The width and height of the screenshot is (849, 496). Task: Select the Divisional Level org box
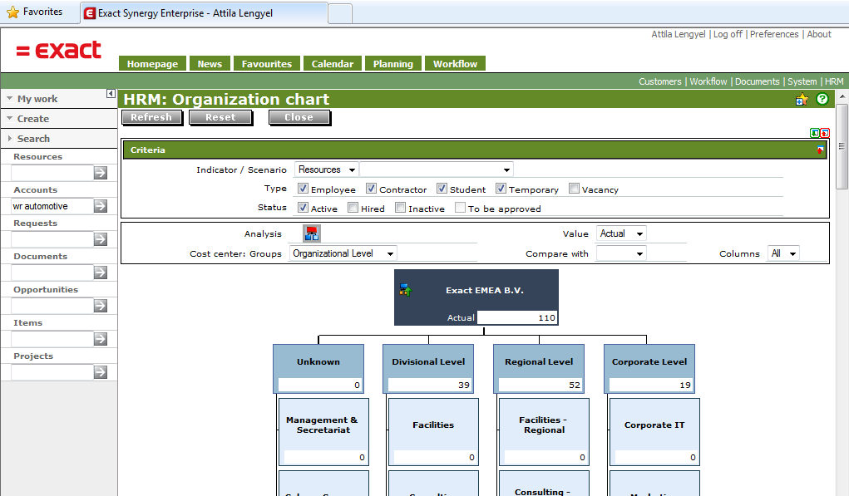point(428,368)
